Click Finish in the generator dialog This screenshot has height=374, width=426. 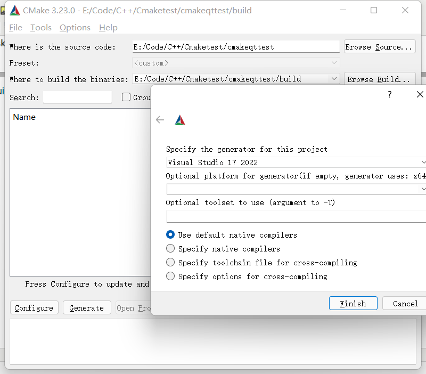353,303
